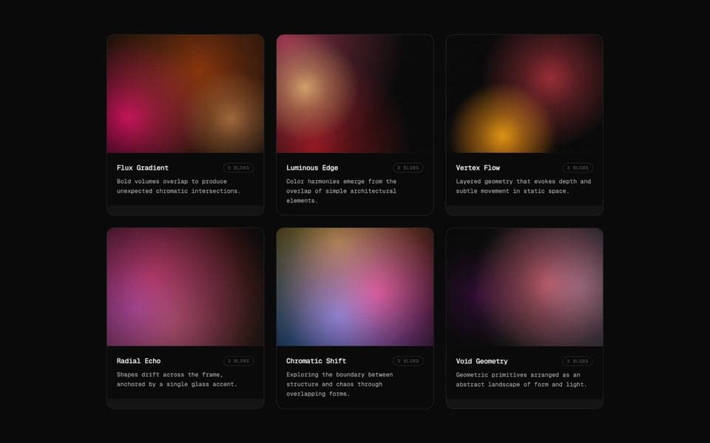Open the Radial Echo artwork thumbnail
Screen dimensions: 710x443
(185, 287)
